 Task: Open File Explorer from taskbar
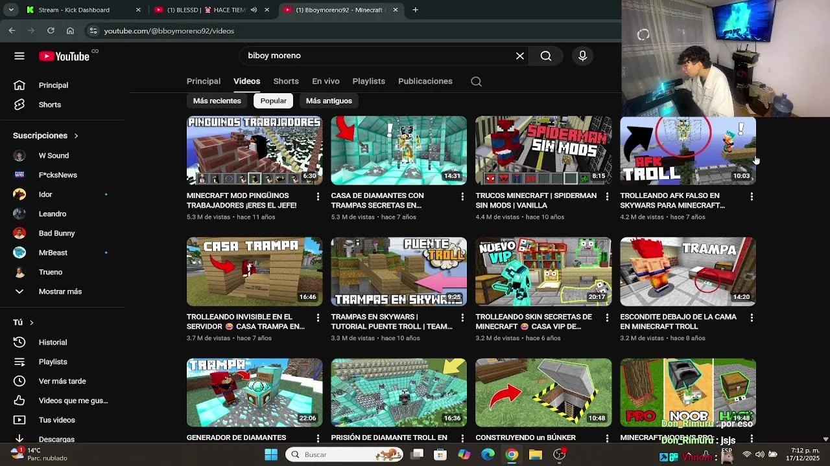(535, 454)
